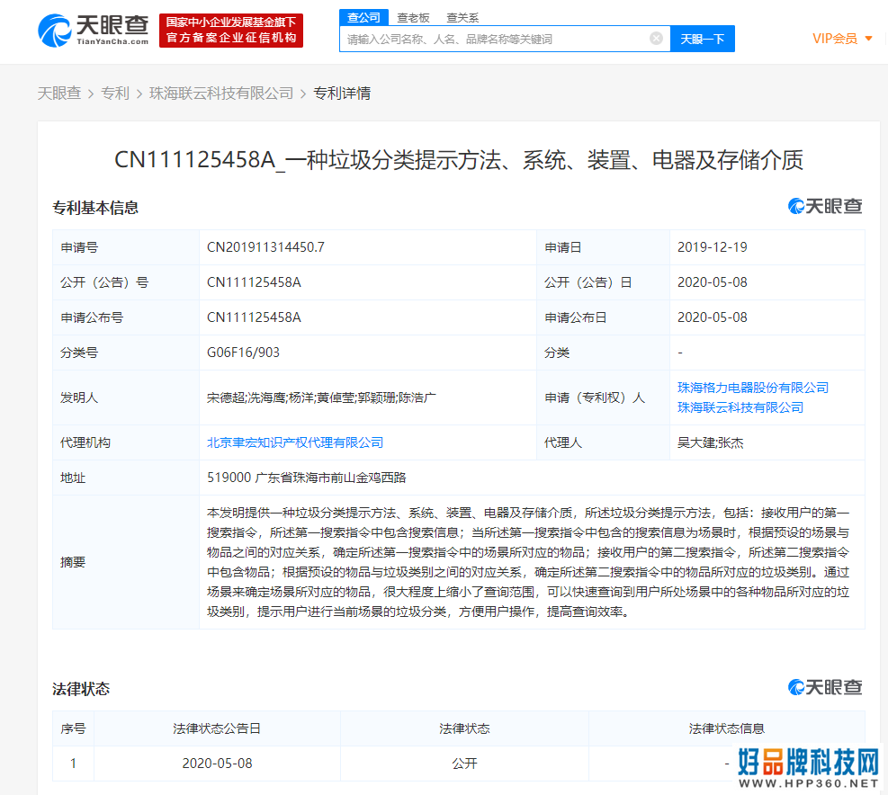Clear the search box with the X icon
888x795 pixels.
(656, 39)
